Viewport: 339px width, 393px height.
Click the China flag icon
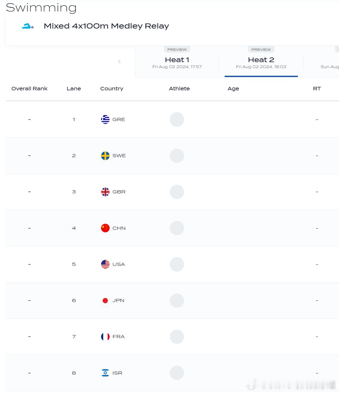105,228
